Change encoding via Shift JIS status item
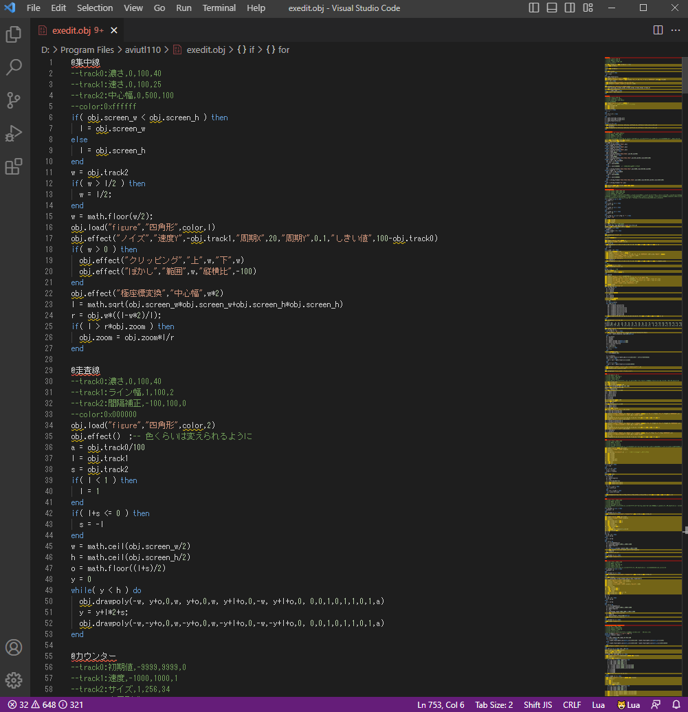The height and width of the screenshot is (712, 688). pyautogui.click(x=537, y=704)
